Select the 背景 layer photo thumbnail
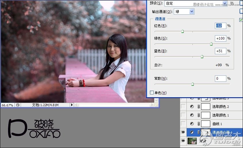 pos(192,141)
